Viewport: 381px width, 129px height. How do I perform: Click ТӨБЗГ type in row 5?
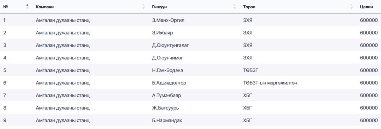click(x=249, y=70)
